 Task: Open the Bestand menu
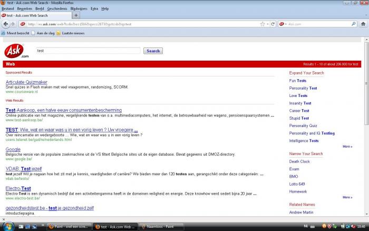pyautogui.click(x=8, y=9)
